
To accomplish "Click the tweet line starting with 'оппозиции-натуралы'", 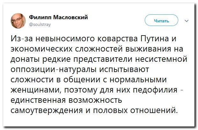I will pos(80,70).
